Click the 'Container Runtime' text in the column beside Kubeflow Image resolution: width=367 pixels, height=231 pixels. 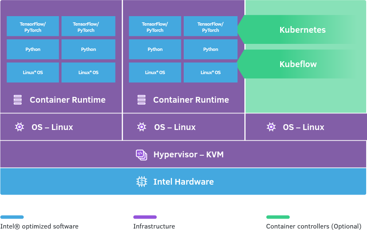191,100
